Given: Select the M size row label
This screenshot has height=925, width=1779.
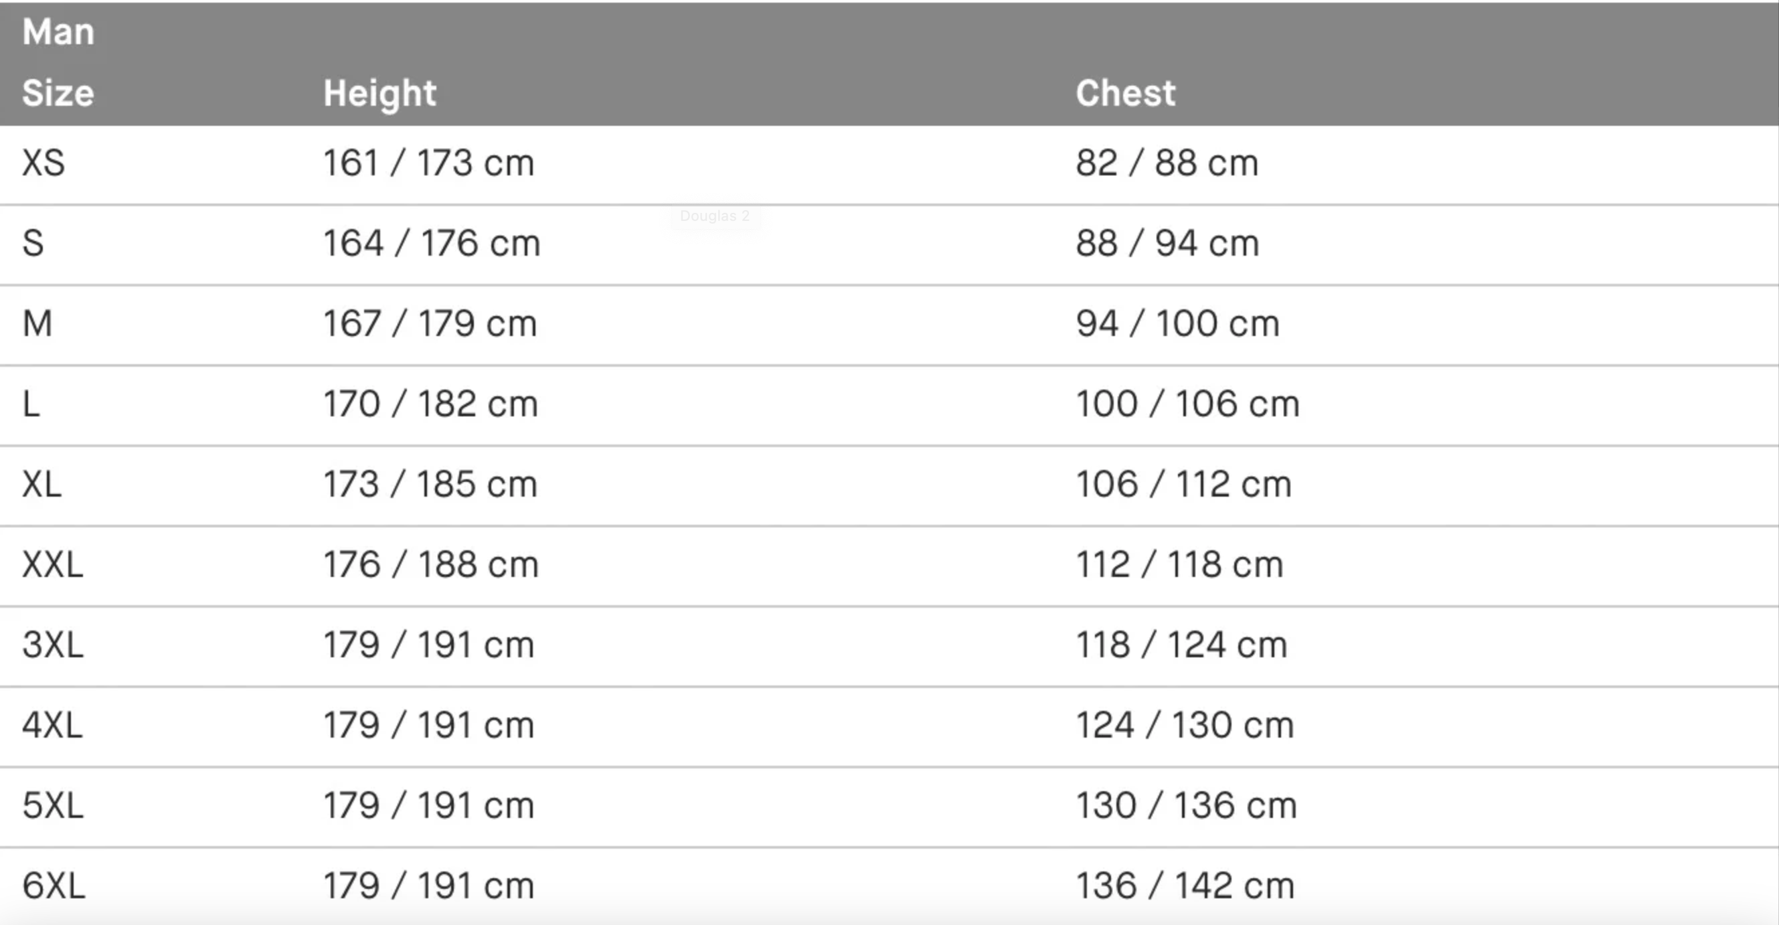Looking at the screenshot, I should 37,324.
